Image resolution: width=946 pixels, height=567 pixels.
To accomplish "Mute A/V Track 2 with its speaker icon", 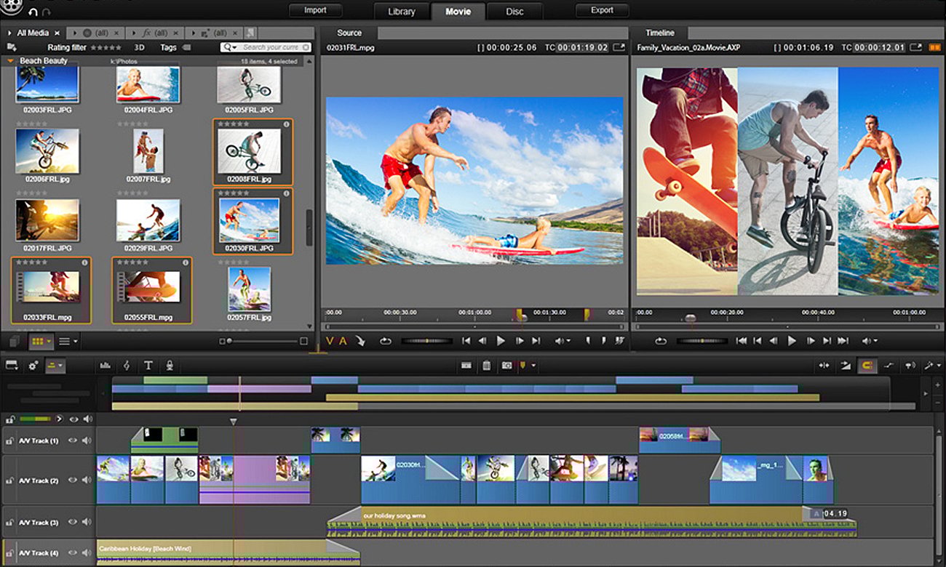I will [x=87, y=480].
